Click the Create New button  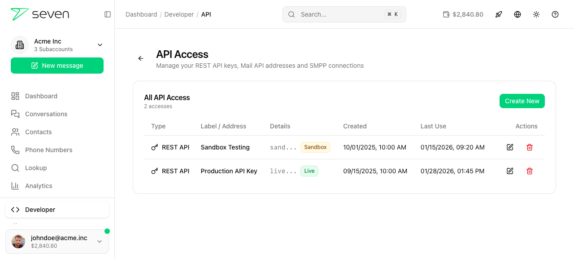[x=522, y=101]
